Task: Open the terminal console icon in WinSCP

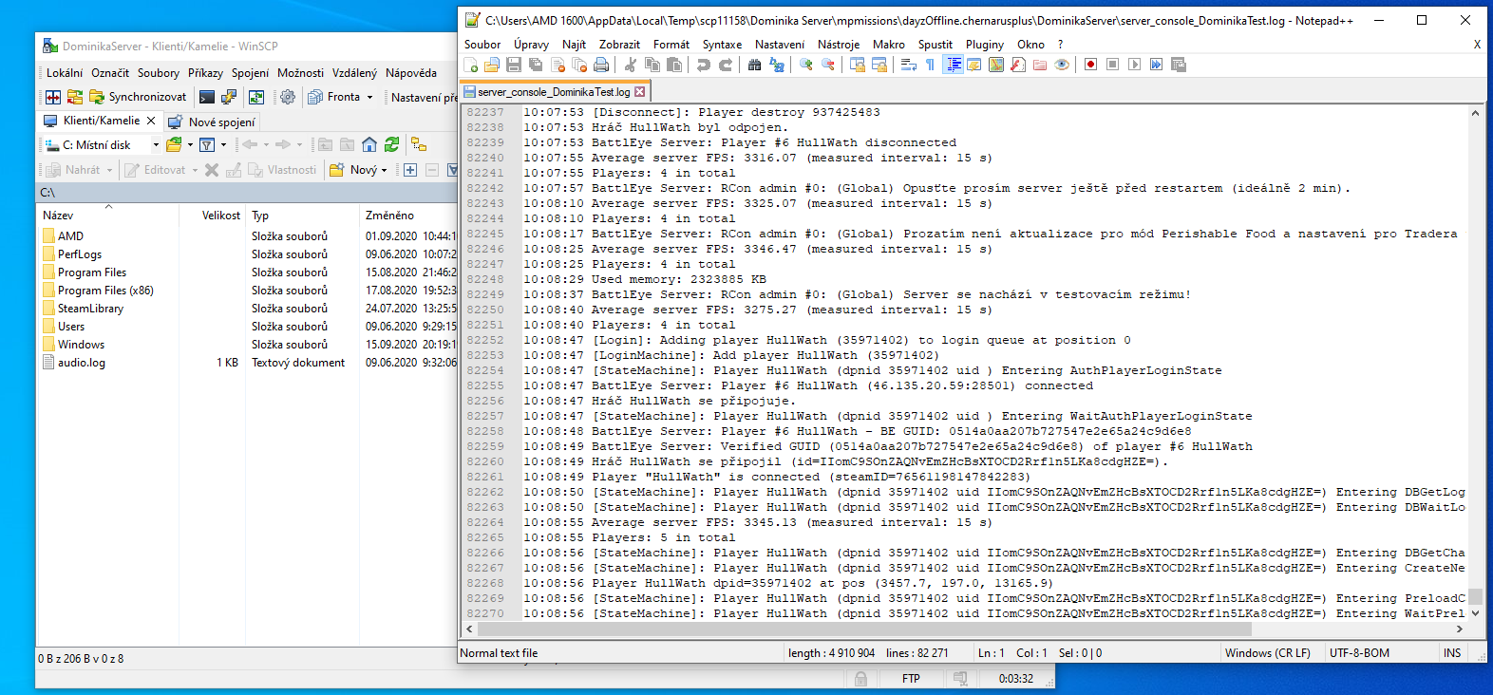Action: click(x=206, y=97)
